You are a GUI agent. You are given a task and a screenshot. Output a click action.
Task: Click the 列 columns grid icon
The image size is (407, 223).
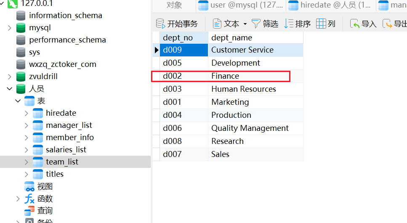[x=321, y=24]
